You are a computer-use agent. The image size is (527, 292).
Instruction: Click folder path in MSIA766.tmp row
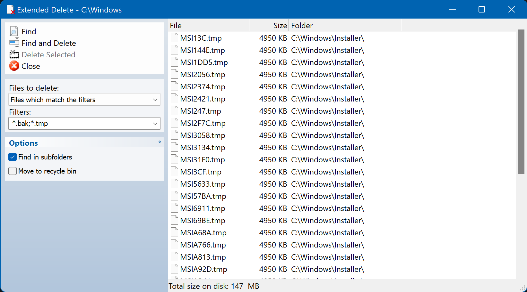point(328,245)
